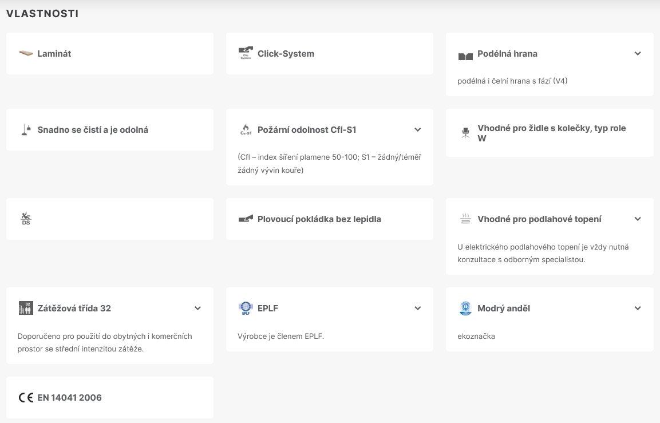Click the Laminát plank icon
Screen dimensions: 660x423
[26, 54]
